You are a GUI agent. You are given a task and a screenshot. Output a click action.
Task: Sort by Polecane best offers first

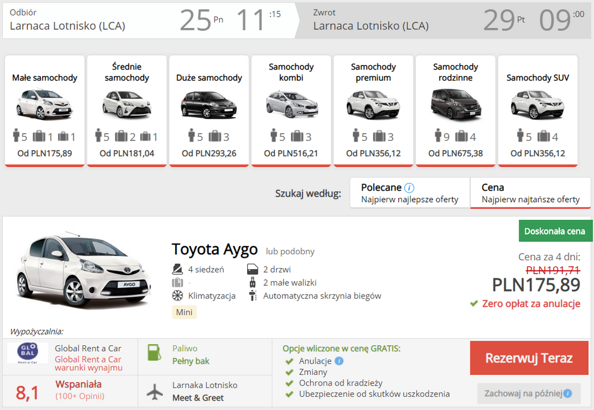tap(410, 193)
